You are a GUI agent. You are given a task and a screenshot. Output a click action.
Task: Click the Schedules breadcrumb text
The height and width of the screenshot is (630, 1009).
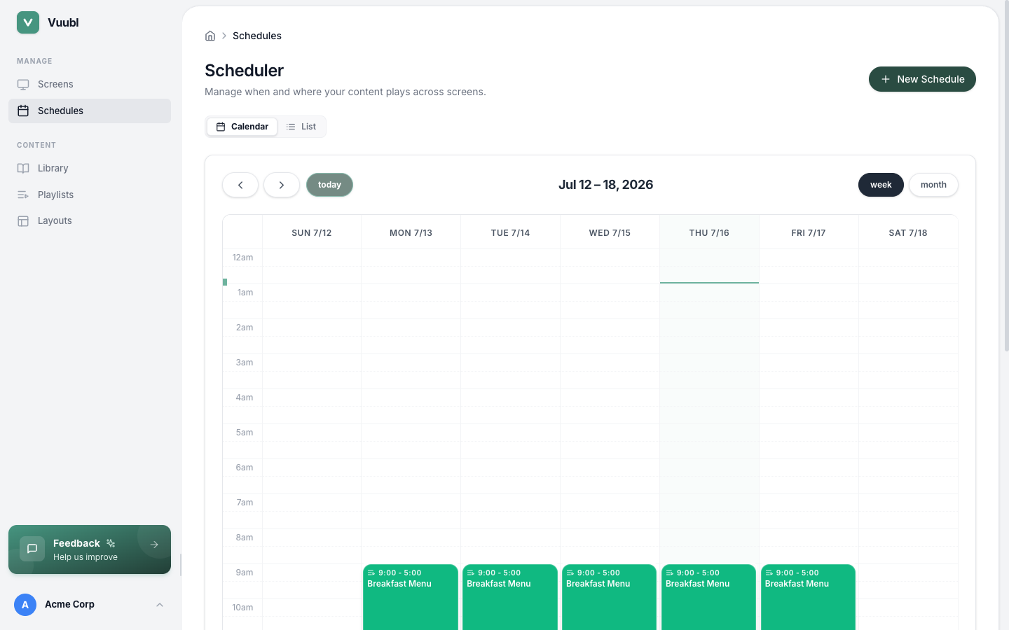click(x=257, y=36)
